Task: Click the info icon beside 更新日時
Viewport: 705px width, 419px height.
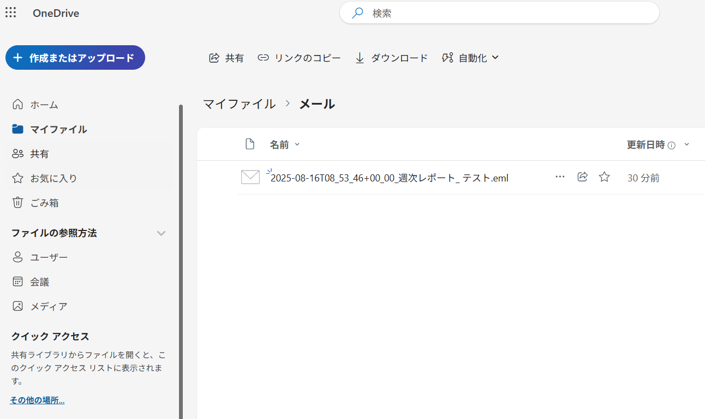Action: pos(672,145)
